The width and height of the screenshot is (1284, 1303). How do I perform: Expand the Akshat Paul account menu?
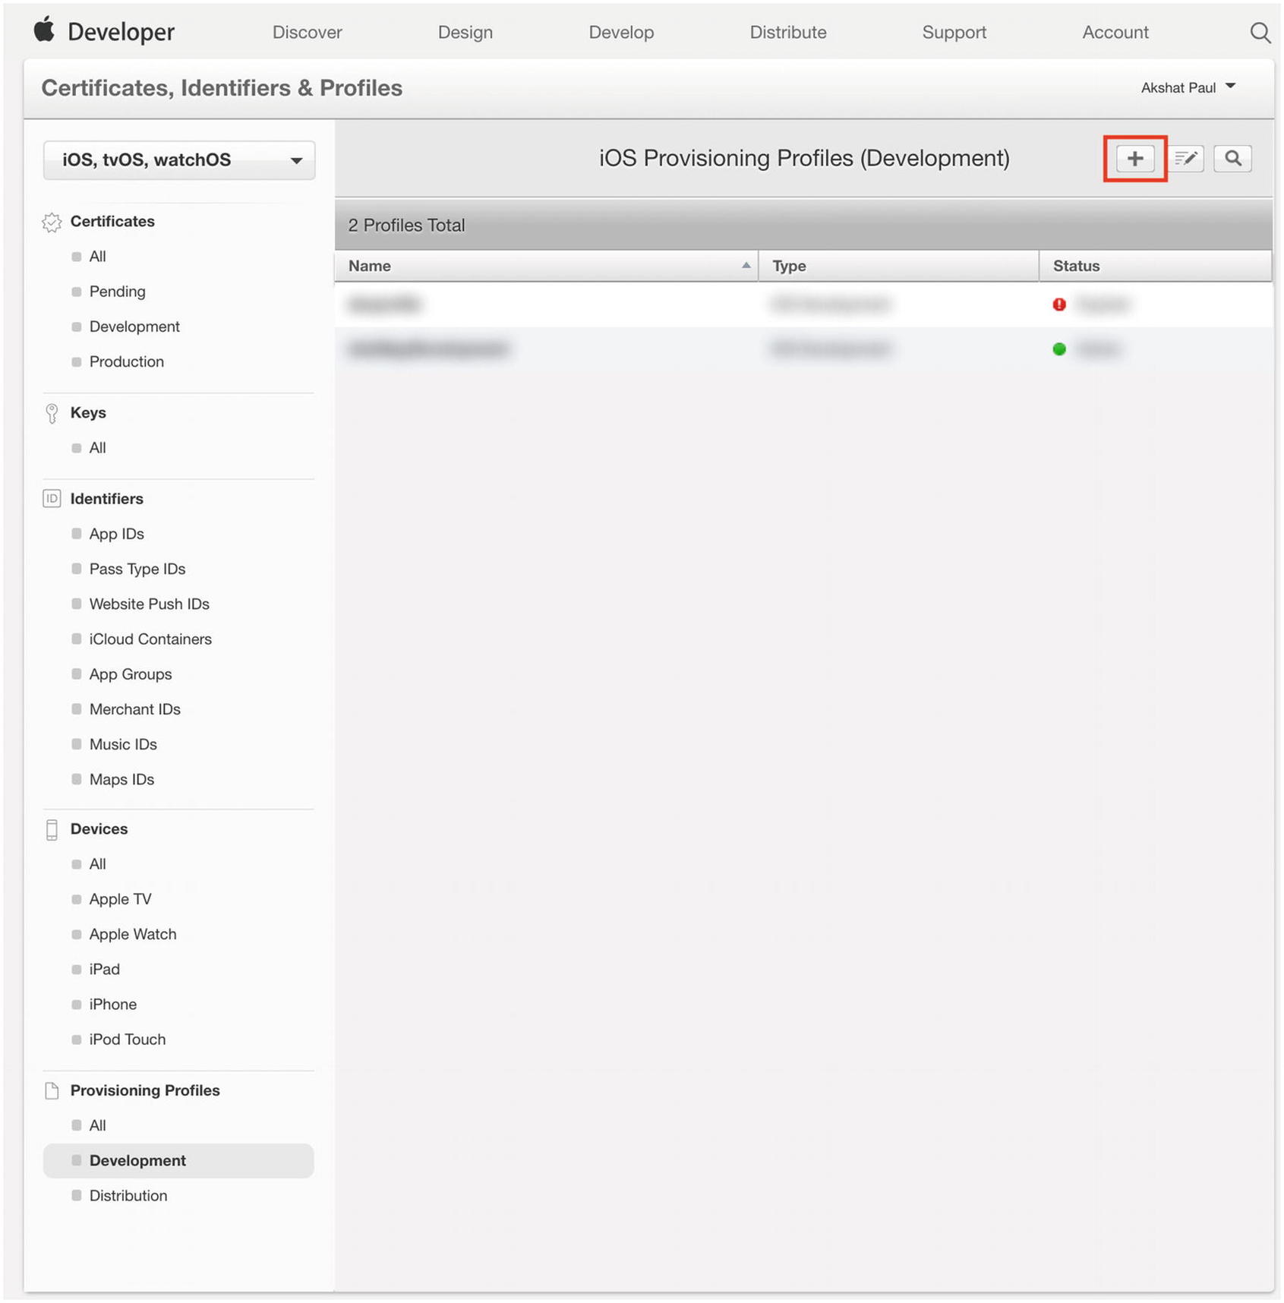[x=1188, y=88]
